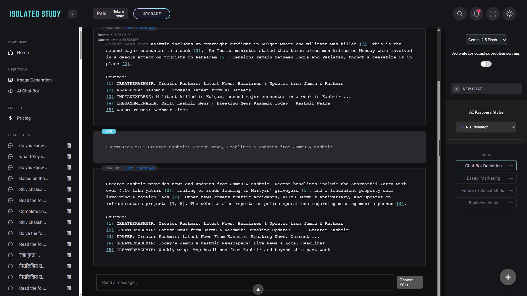Open 'Shiv chalisa...' chat history item
Viewport: 527px width, 296px height.
(x=32, y=189)
